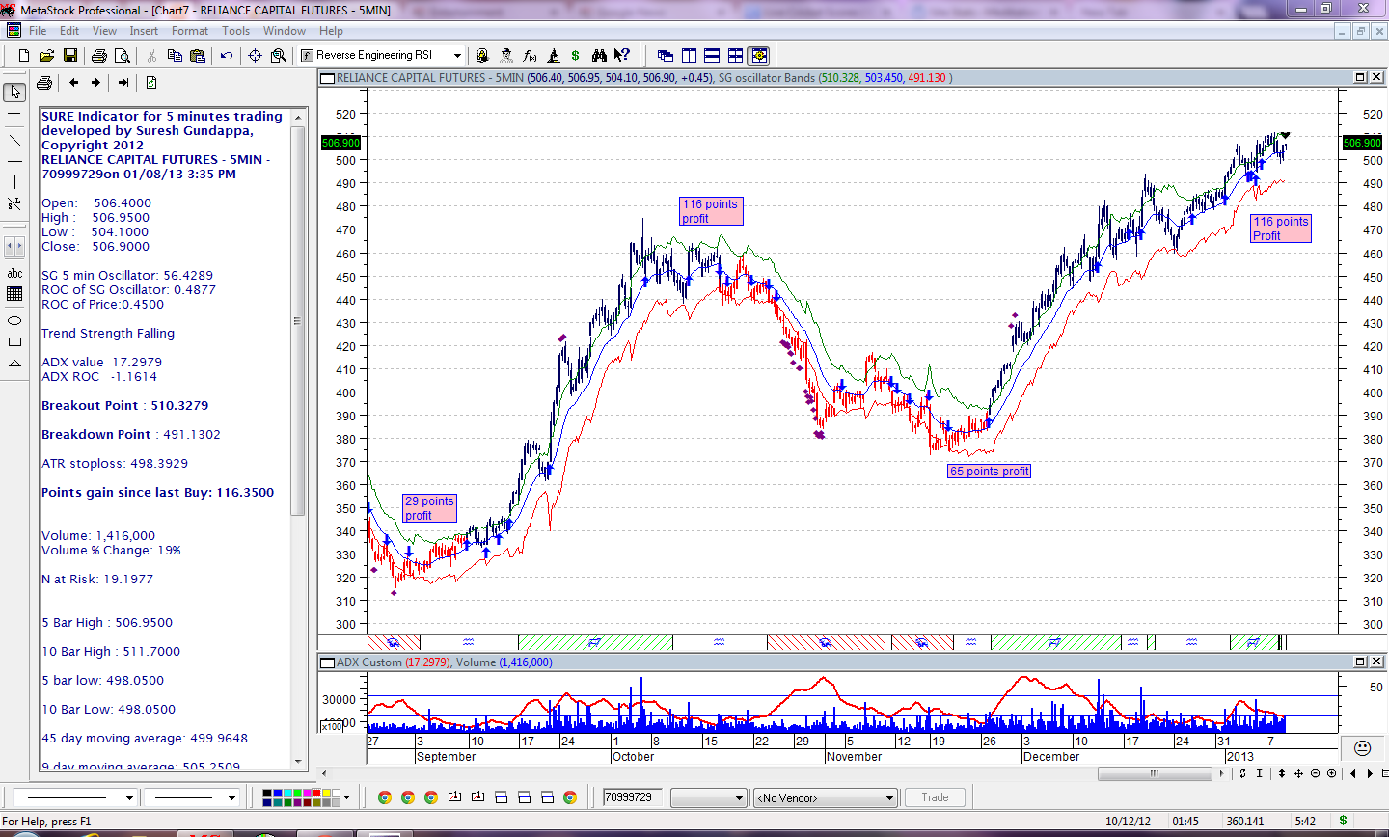Open the Expert Advisor icon
Viewport: 1389px width, 837px height.
coord(506,55)
